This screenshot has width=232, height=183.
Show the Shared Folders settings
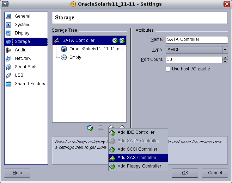(x=30, y=84)
